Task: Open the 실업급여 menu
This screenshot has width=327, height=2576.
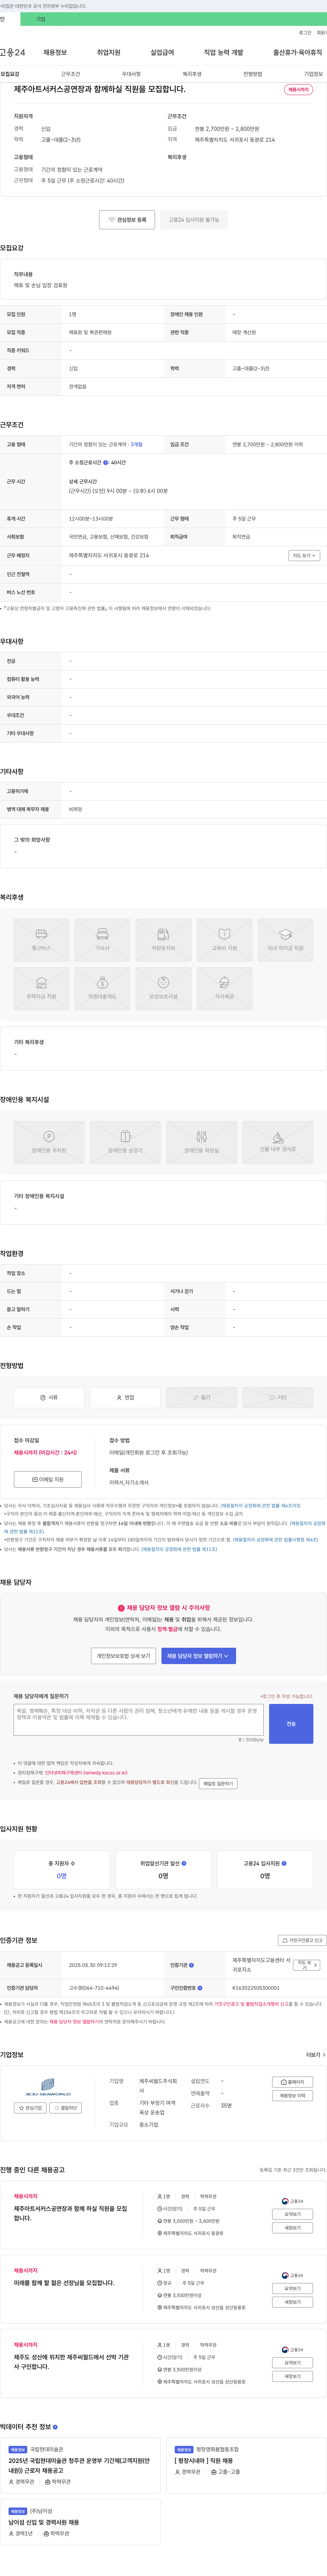Action: pos(162,52)
